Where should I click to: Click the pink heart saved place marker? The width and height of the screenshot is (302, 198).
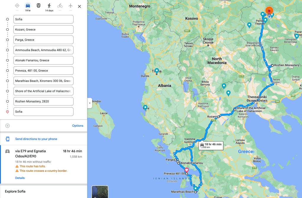tap(187, 170)
